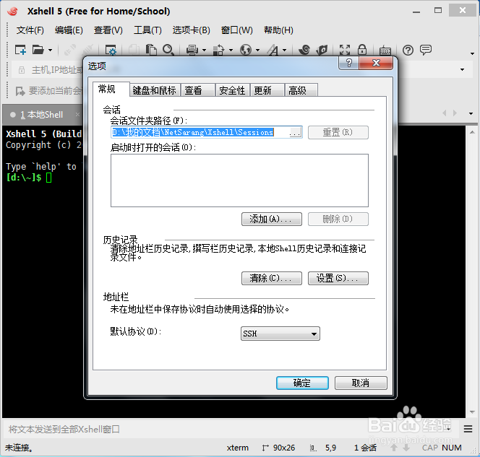Click the dialog help question mark button
The image size is (480, 457).
click(348, 63)
